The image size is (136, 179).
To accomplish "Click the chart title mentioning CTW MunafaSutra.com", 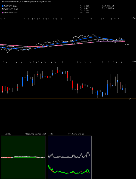I will coord(26,2).
